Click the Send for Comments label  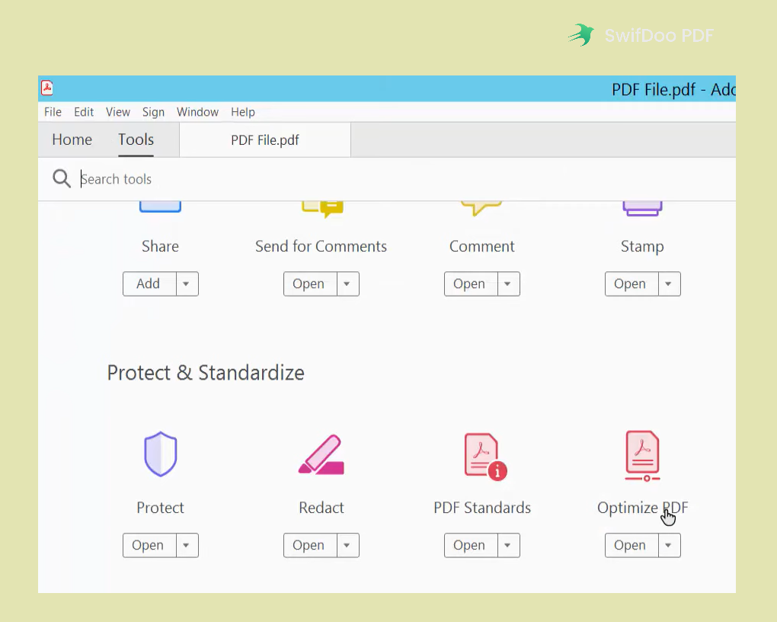tap(321, 246)
